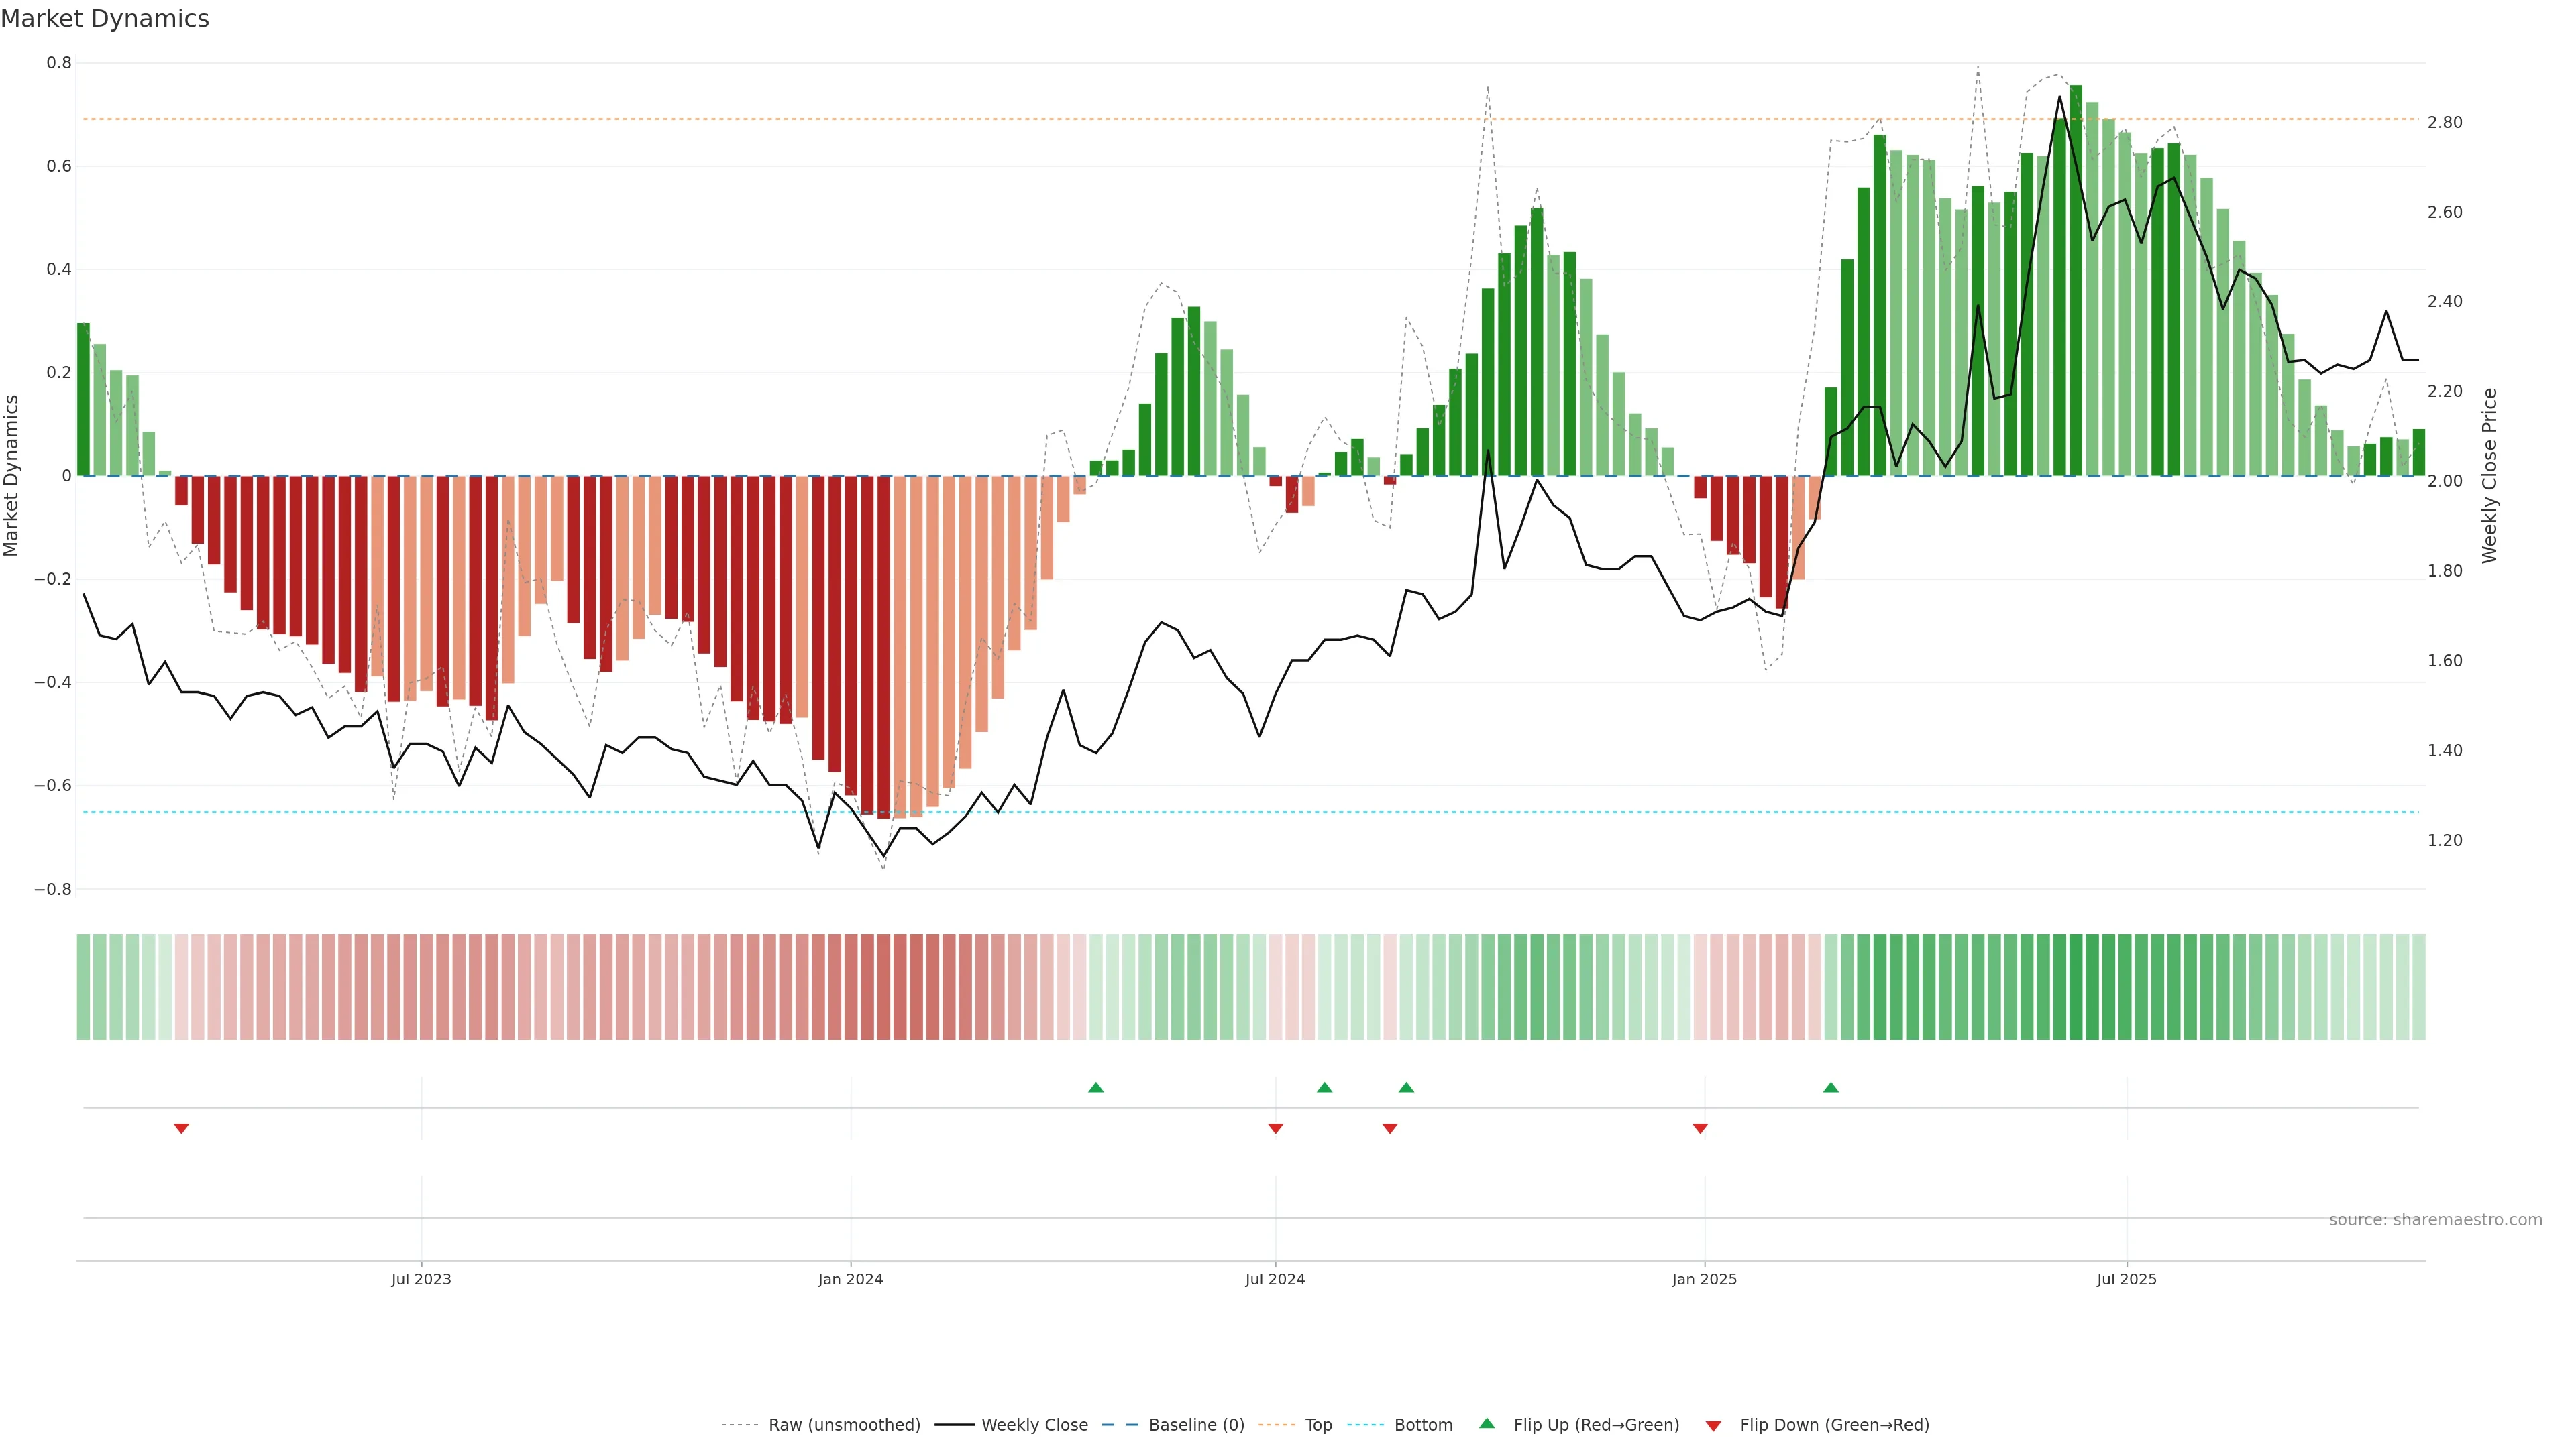Toggle the Weekly Close legend entry
The width and height of the screenshot is (2576, 1448).
pyautogui.click(x=1034, y=1424)
